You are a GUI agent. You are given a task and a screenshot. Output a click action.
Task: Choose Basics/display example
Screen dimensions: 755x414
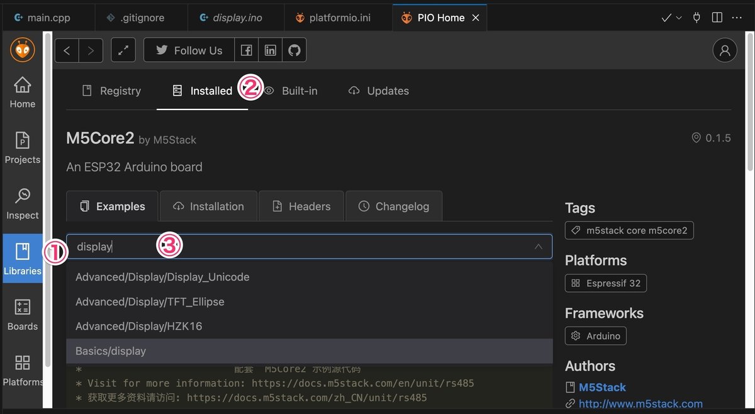click(310, 351)
